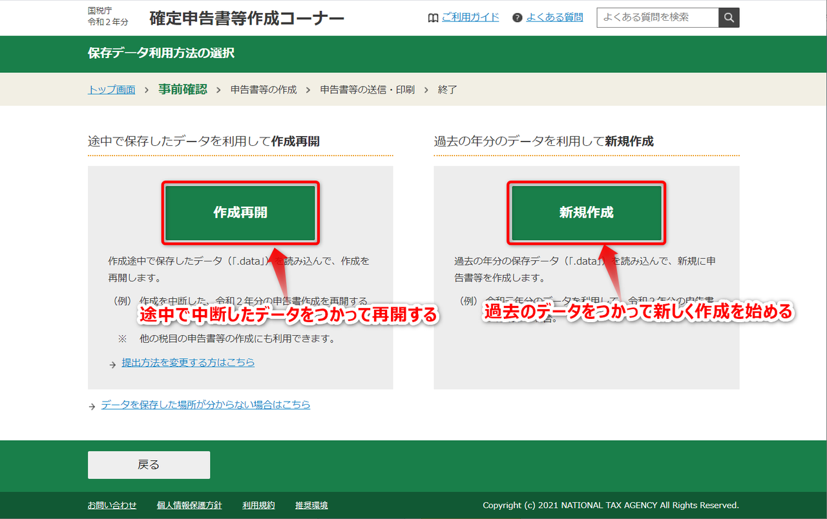Screen dimensions: 827x519
Task: Open 提出方法を変更する方はこちら link
Action: [x=188, y=363]
